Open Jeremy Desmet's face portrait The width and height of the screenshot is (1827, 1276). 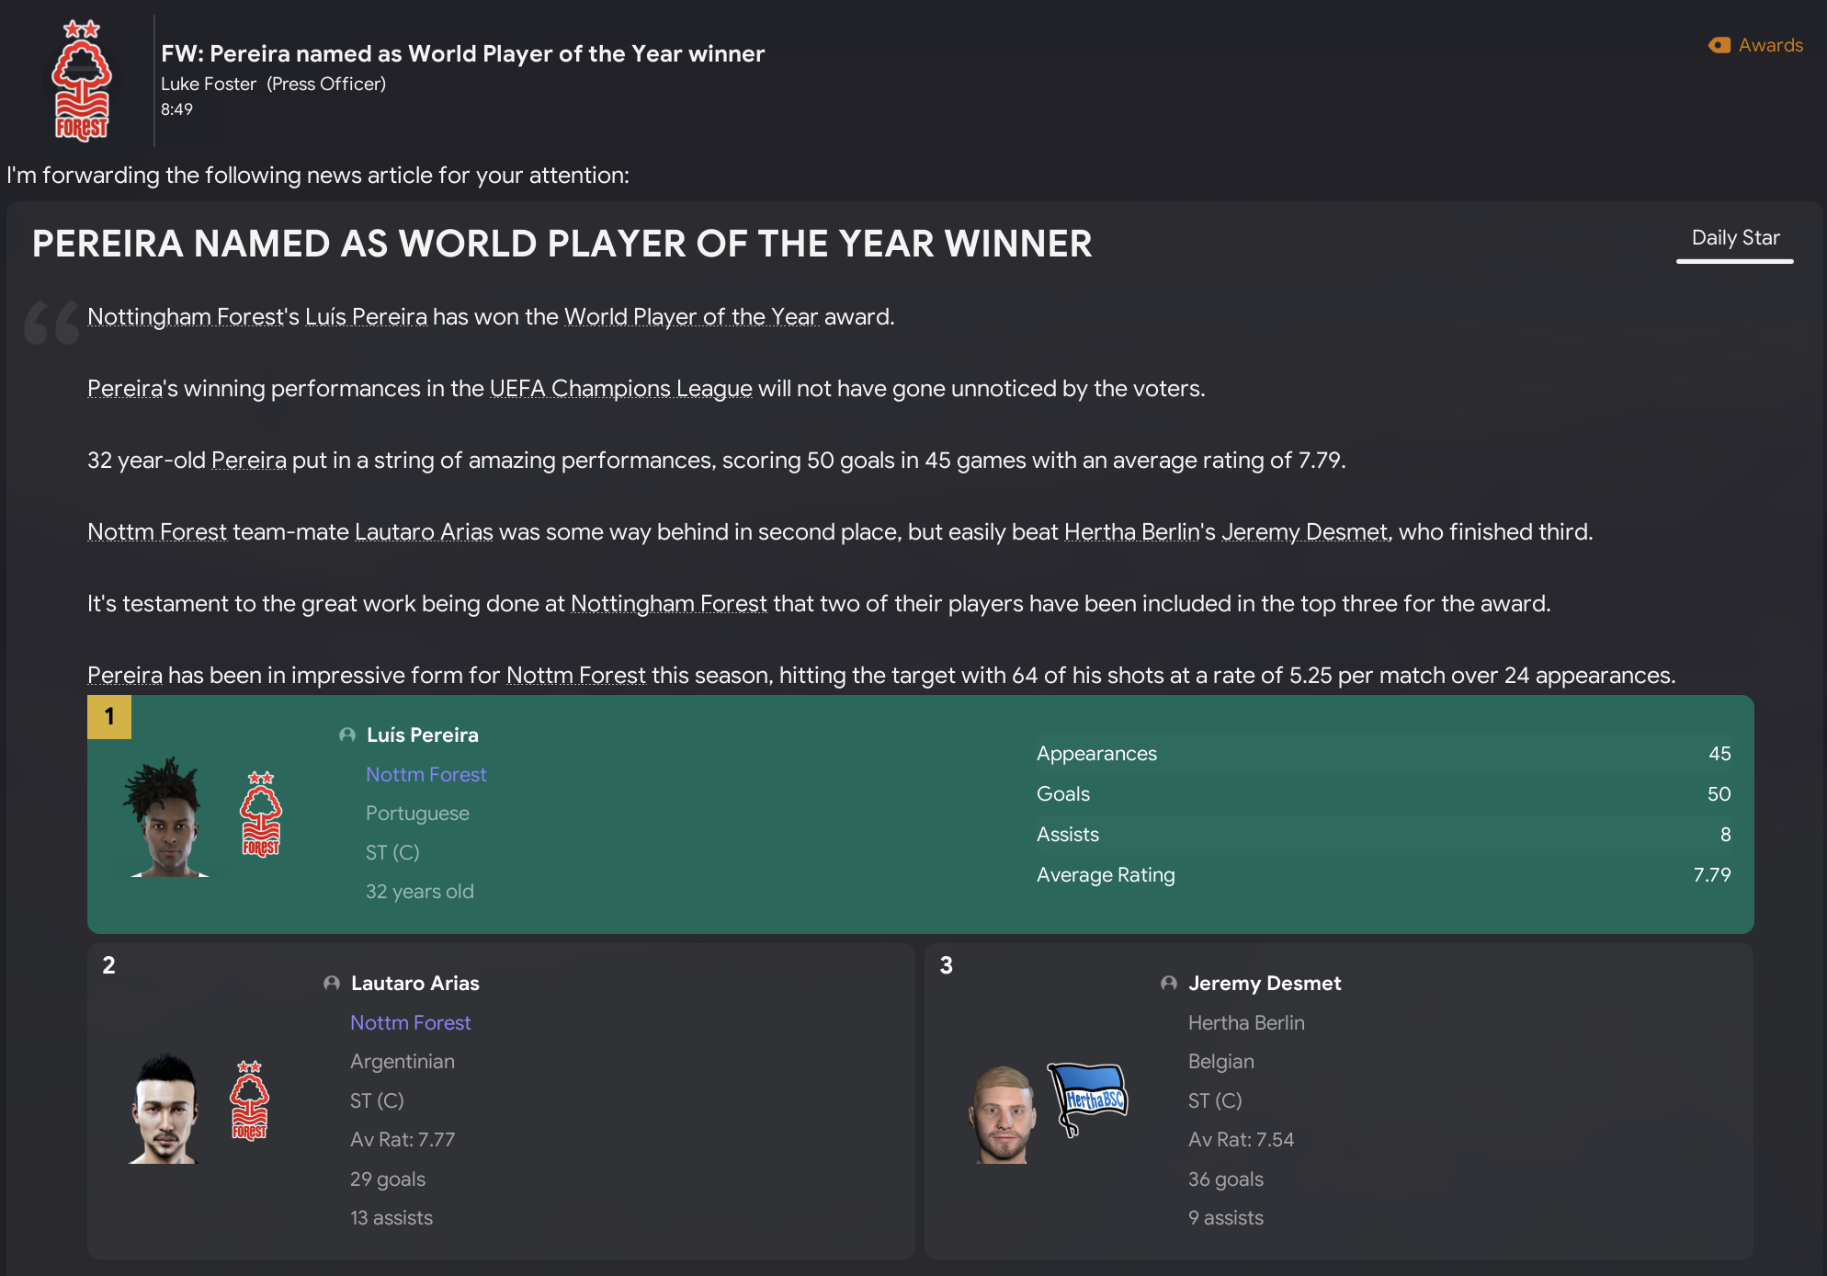[x=1003, y=1112]
